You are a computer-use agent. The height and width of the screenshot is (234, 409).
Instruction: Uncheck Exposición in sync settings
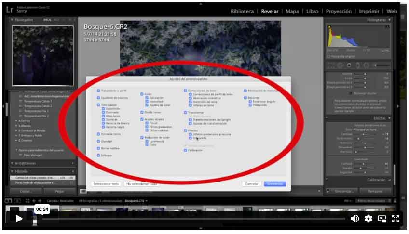(103, 108)
